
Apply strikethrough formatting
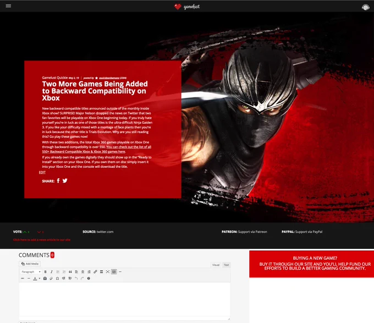(23, 278)
